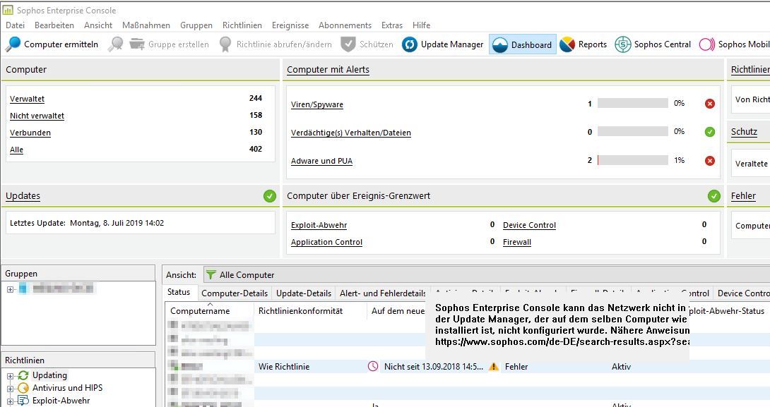The width and height of the screenshot is (770, 407).
Task: Switch to the Device Control tab
Action: point(743,293)
